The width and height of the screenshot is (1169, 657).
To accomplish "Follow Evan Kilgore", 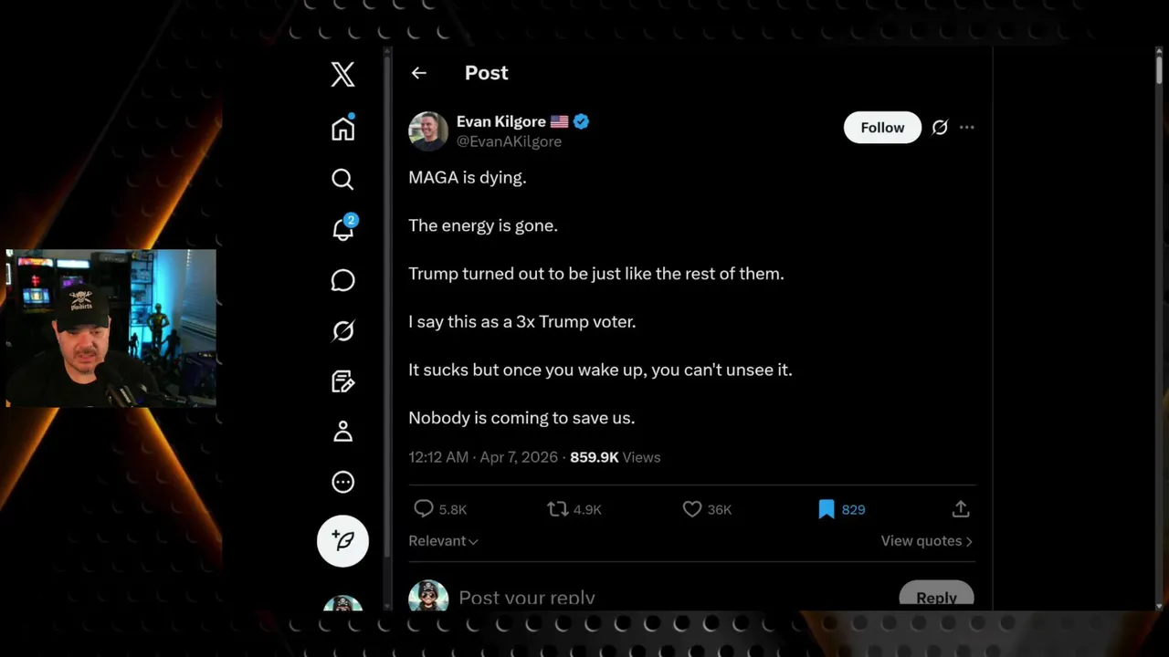I will [x=882, y=128].
